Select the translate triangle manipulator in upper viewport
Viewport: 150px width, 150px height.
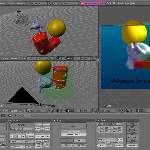tap(72, 58)
